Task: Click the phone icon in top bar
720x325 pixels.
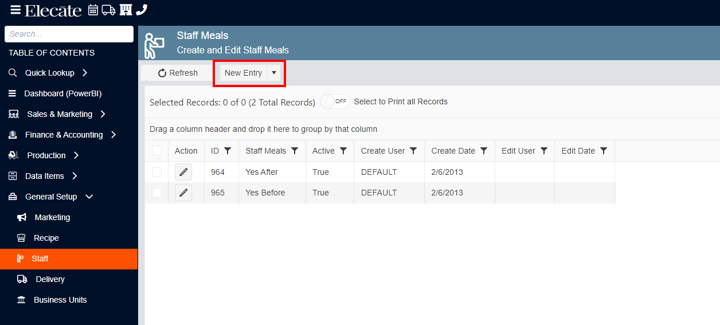Action: [142, 10]
